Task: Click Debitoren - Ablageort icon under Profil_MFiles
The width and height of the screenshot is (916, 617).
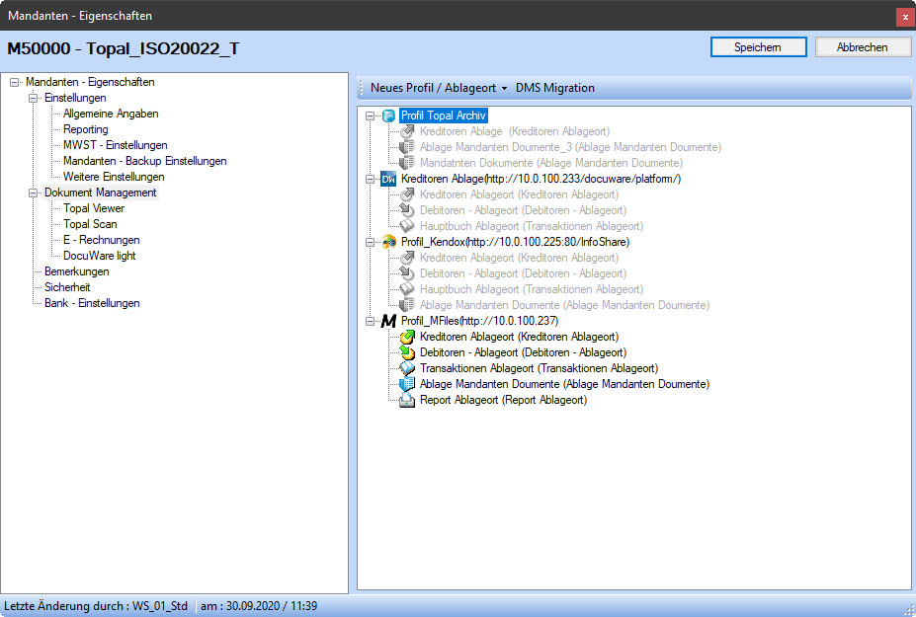Action: (406, 352)
